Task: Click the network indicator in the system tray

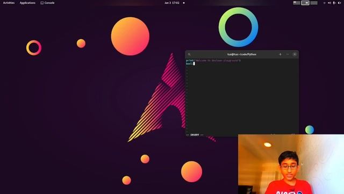Action: click(324, 3)
